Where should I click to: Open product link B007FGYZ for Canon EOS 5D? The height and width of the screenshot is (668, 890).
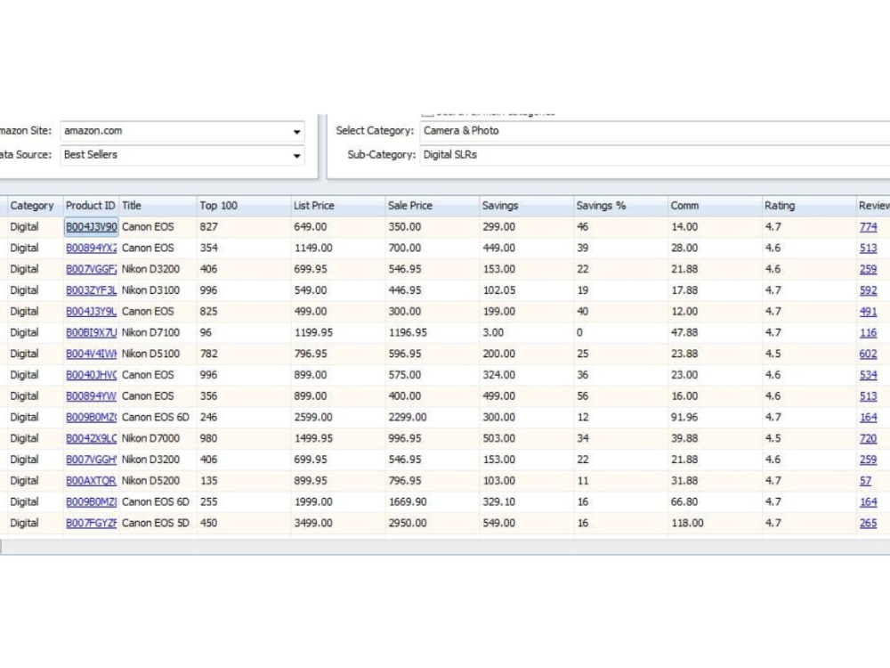[92, 523]
